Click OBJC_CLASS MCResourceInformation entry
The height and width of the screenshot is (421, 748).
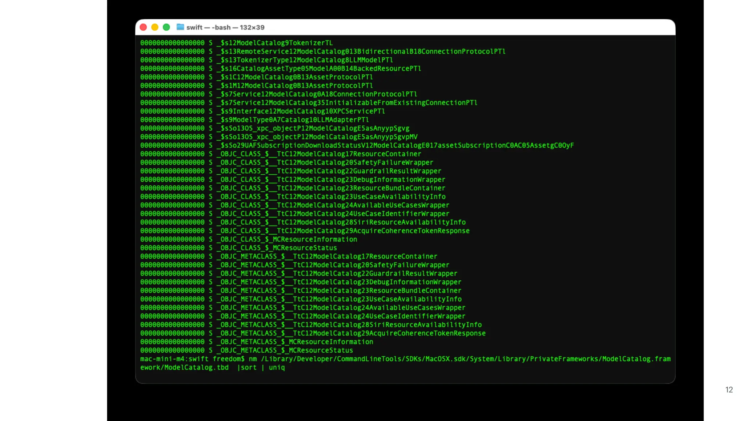point(287,240)
